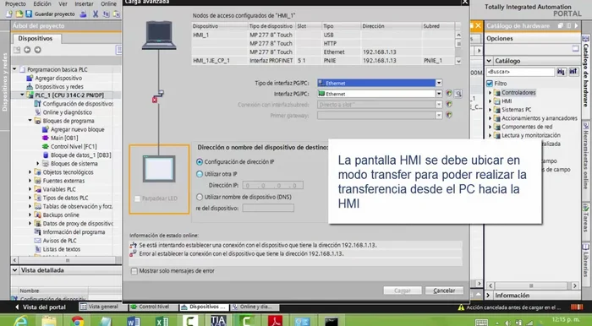
Task: Click the forward arrow in project tree
Action: [x=38, y=50]
